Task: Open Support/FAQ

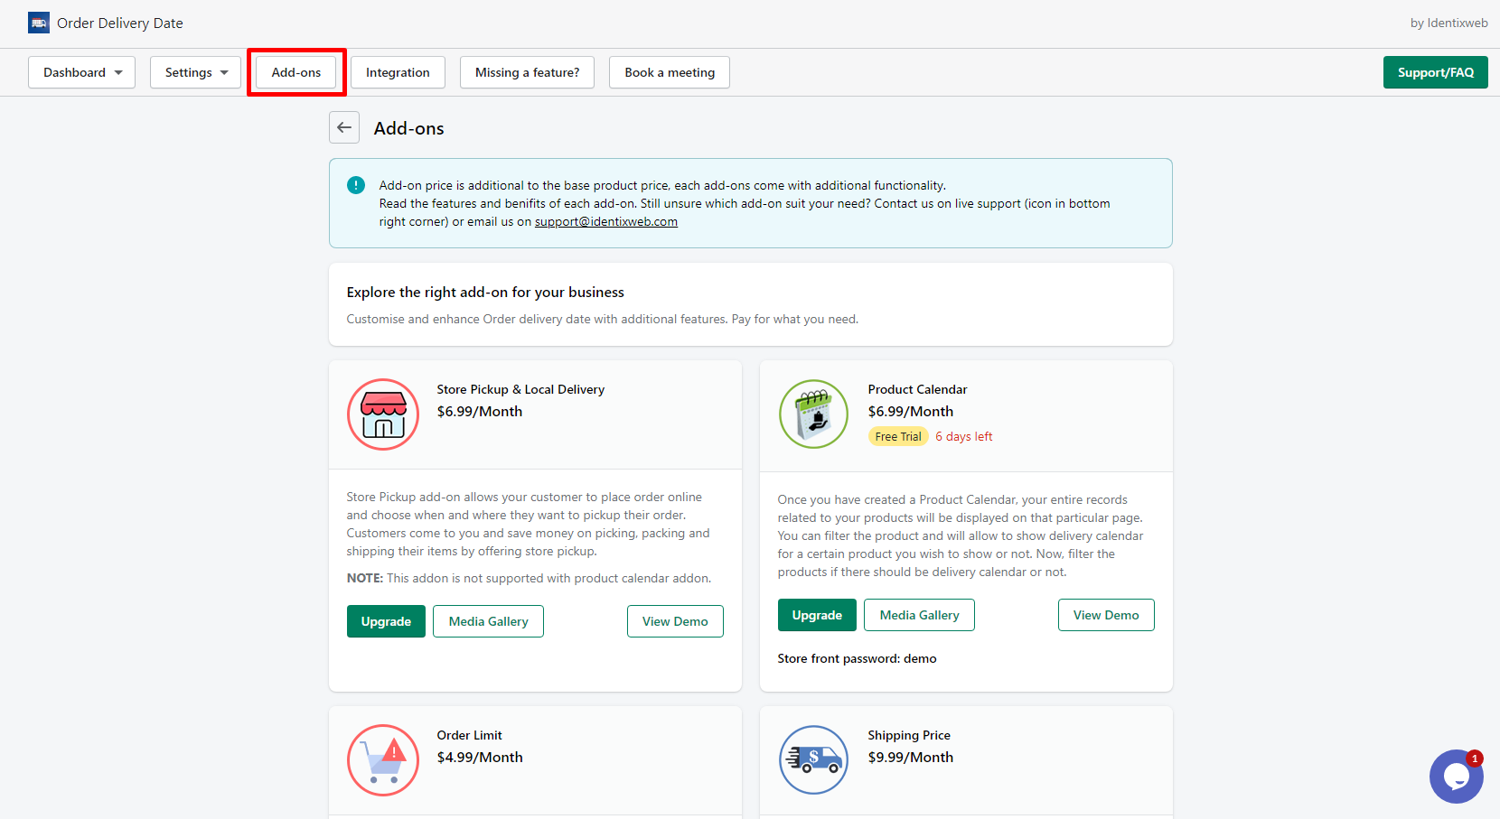Action: pyautogui.click(x=1435, y=72)
